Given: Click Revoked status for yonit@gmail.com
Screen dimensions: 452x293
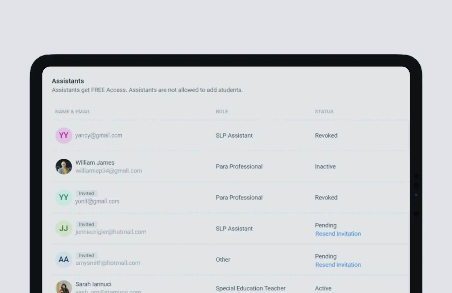Looking at the screenshot, I should pos(326,198).
